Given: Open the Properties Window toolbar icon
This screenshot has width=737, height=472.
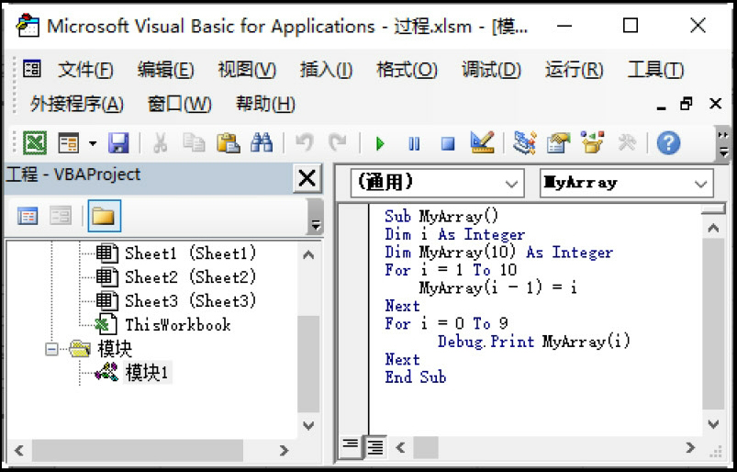Looking at the screenshot, I should click(x=558, y=143).
